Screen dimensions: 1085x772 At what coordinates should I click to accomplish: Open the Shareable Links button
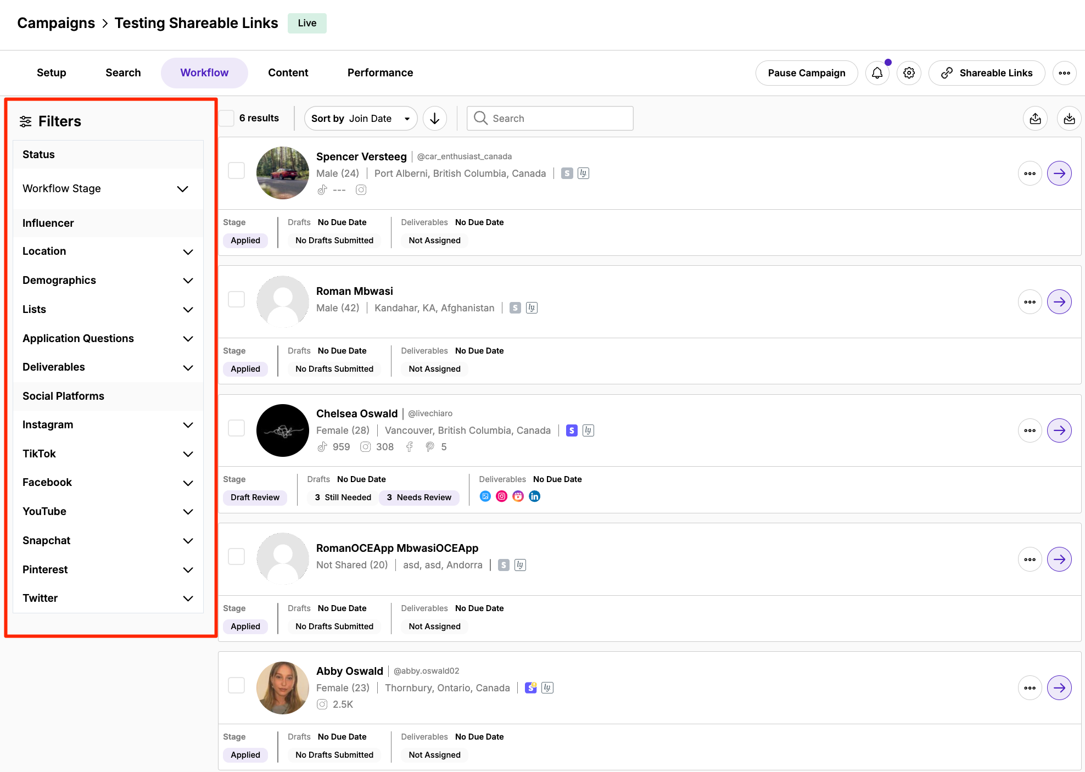click(986, 73)
